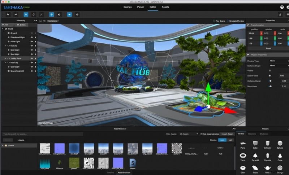Select the Rotate tool
The height and width of the screenshot is (175, 289).
[x=34, y=14]
